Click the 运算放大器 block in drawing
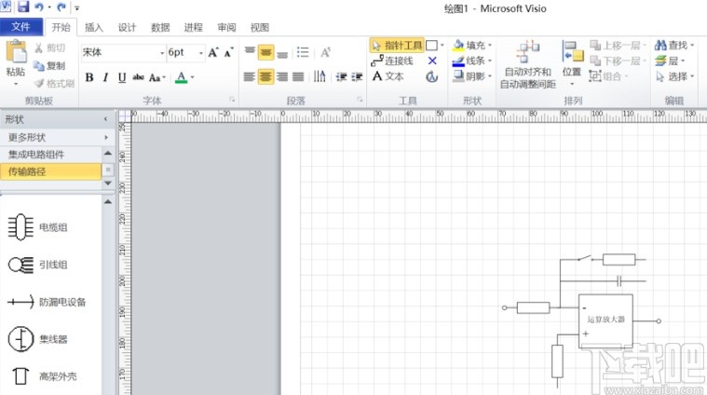The width and height of the screenshot is (707, 395). (x=605, y=320)
